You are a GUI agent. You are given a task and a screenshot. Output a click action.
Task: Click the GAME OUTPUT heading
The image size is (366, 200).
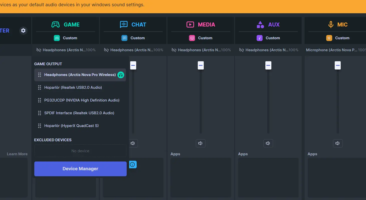point(48,64)
